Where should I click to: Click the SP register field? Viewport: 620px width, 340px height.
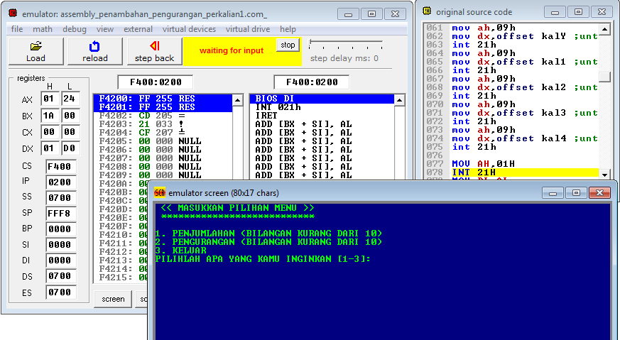[x=61, y=214]
